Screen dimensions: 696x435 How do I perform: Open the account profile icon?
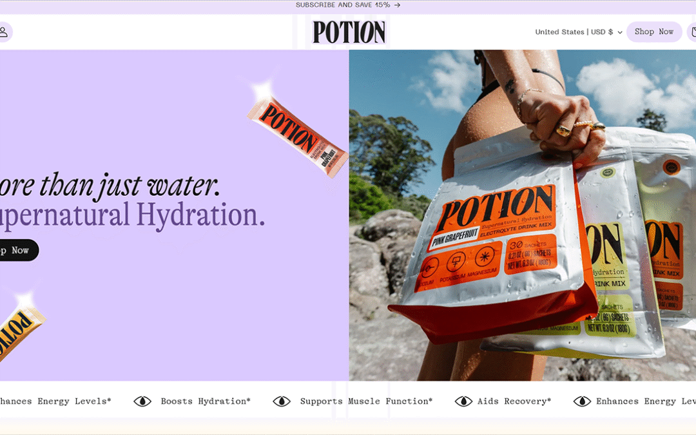[x=4, y=32]
